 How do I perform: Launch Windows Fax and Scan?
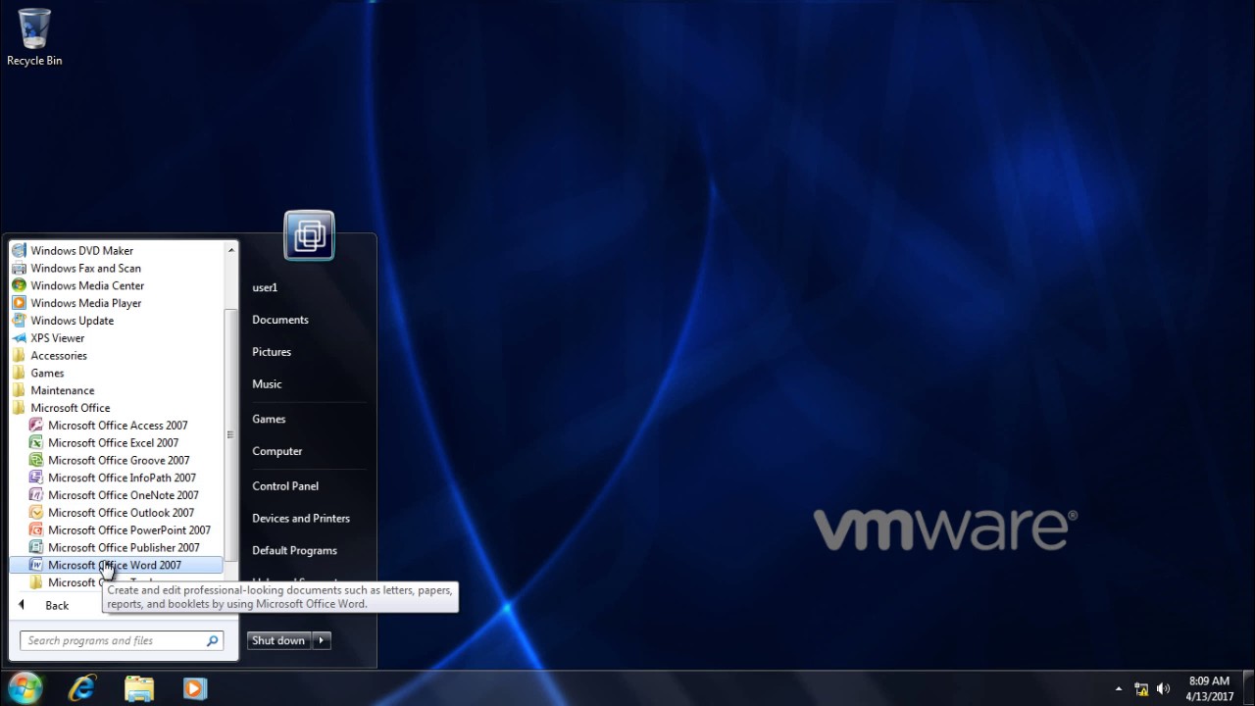tap(116, 268)
